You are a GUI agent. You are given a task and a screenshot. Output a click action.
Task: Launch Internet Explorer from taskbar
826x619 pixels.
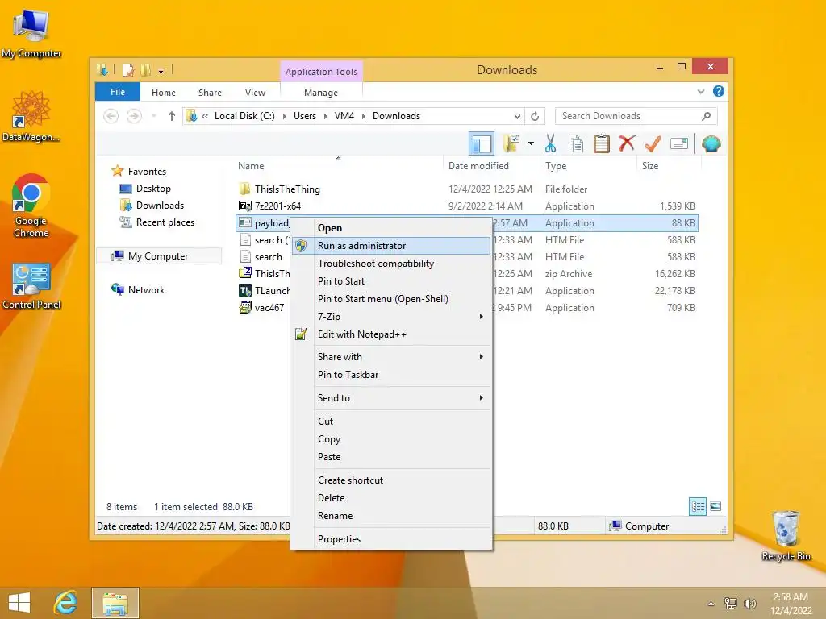66,603
